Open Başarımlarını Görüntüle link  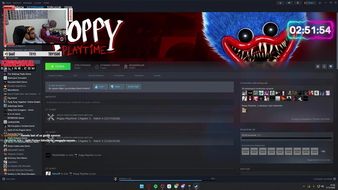point(318,160)
